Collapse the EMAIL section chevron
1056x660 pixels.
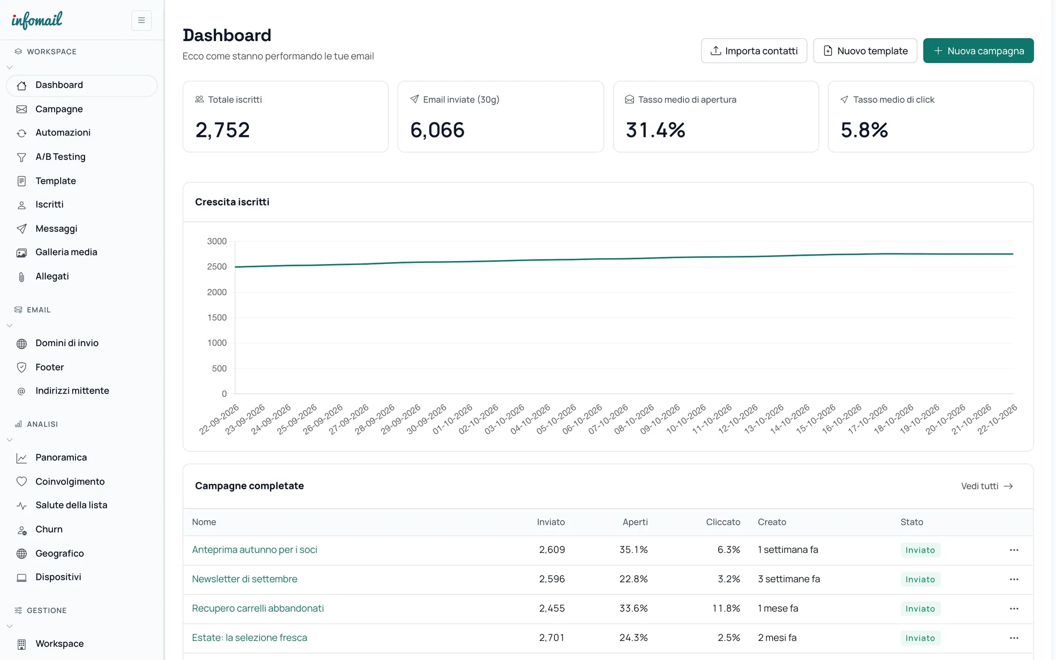(9, 326)
